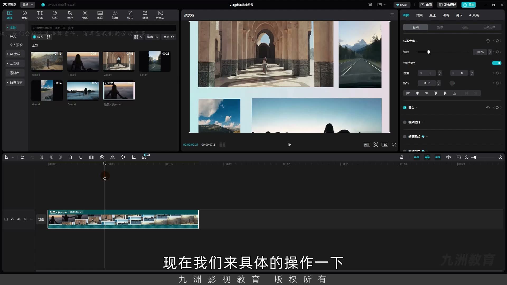Screen dimensions: 507x285
Task: Click the microphone record icon
Action: coord(402,157)
